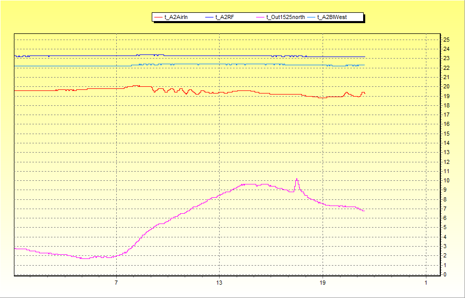Click the hour 13 x-axis label
Viewport: 465px width, 298px height.
click(x=220, y=283)
